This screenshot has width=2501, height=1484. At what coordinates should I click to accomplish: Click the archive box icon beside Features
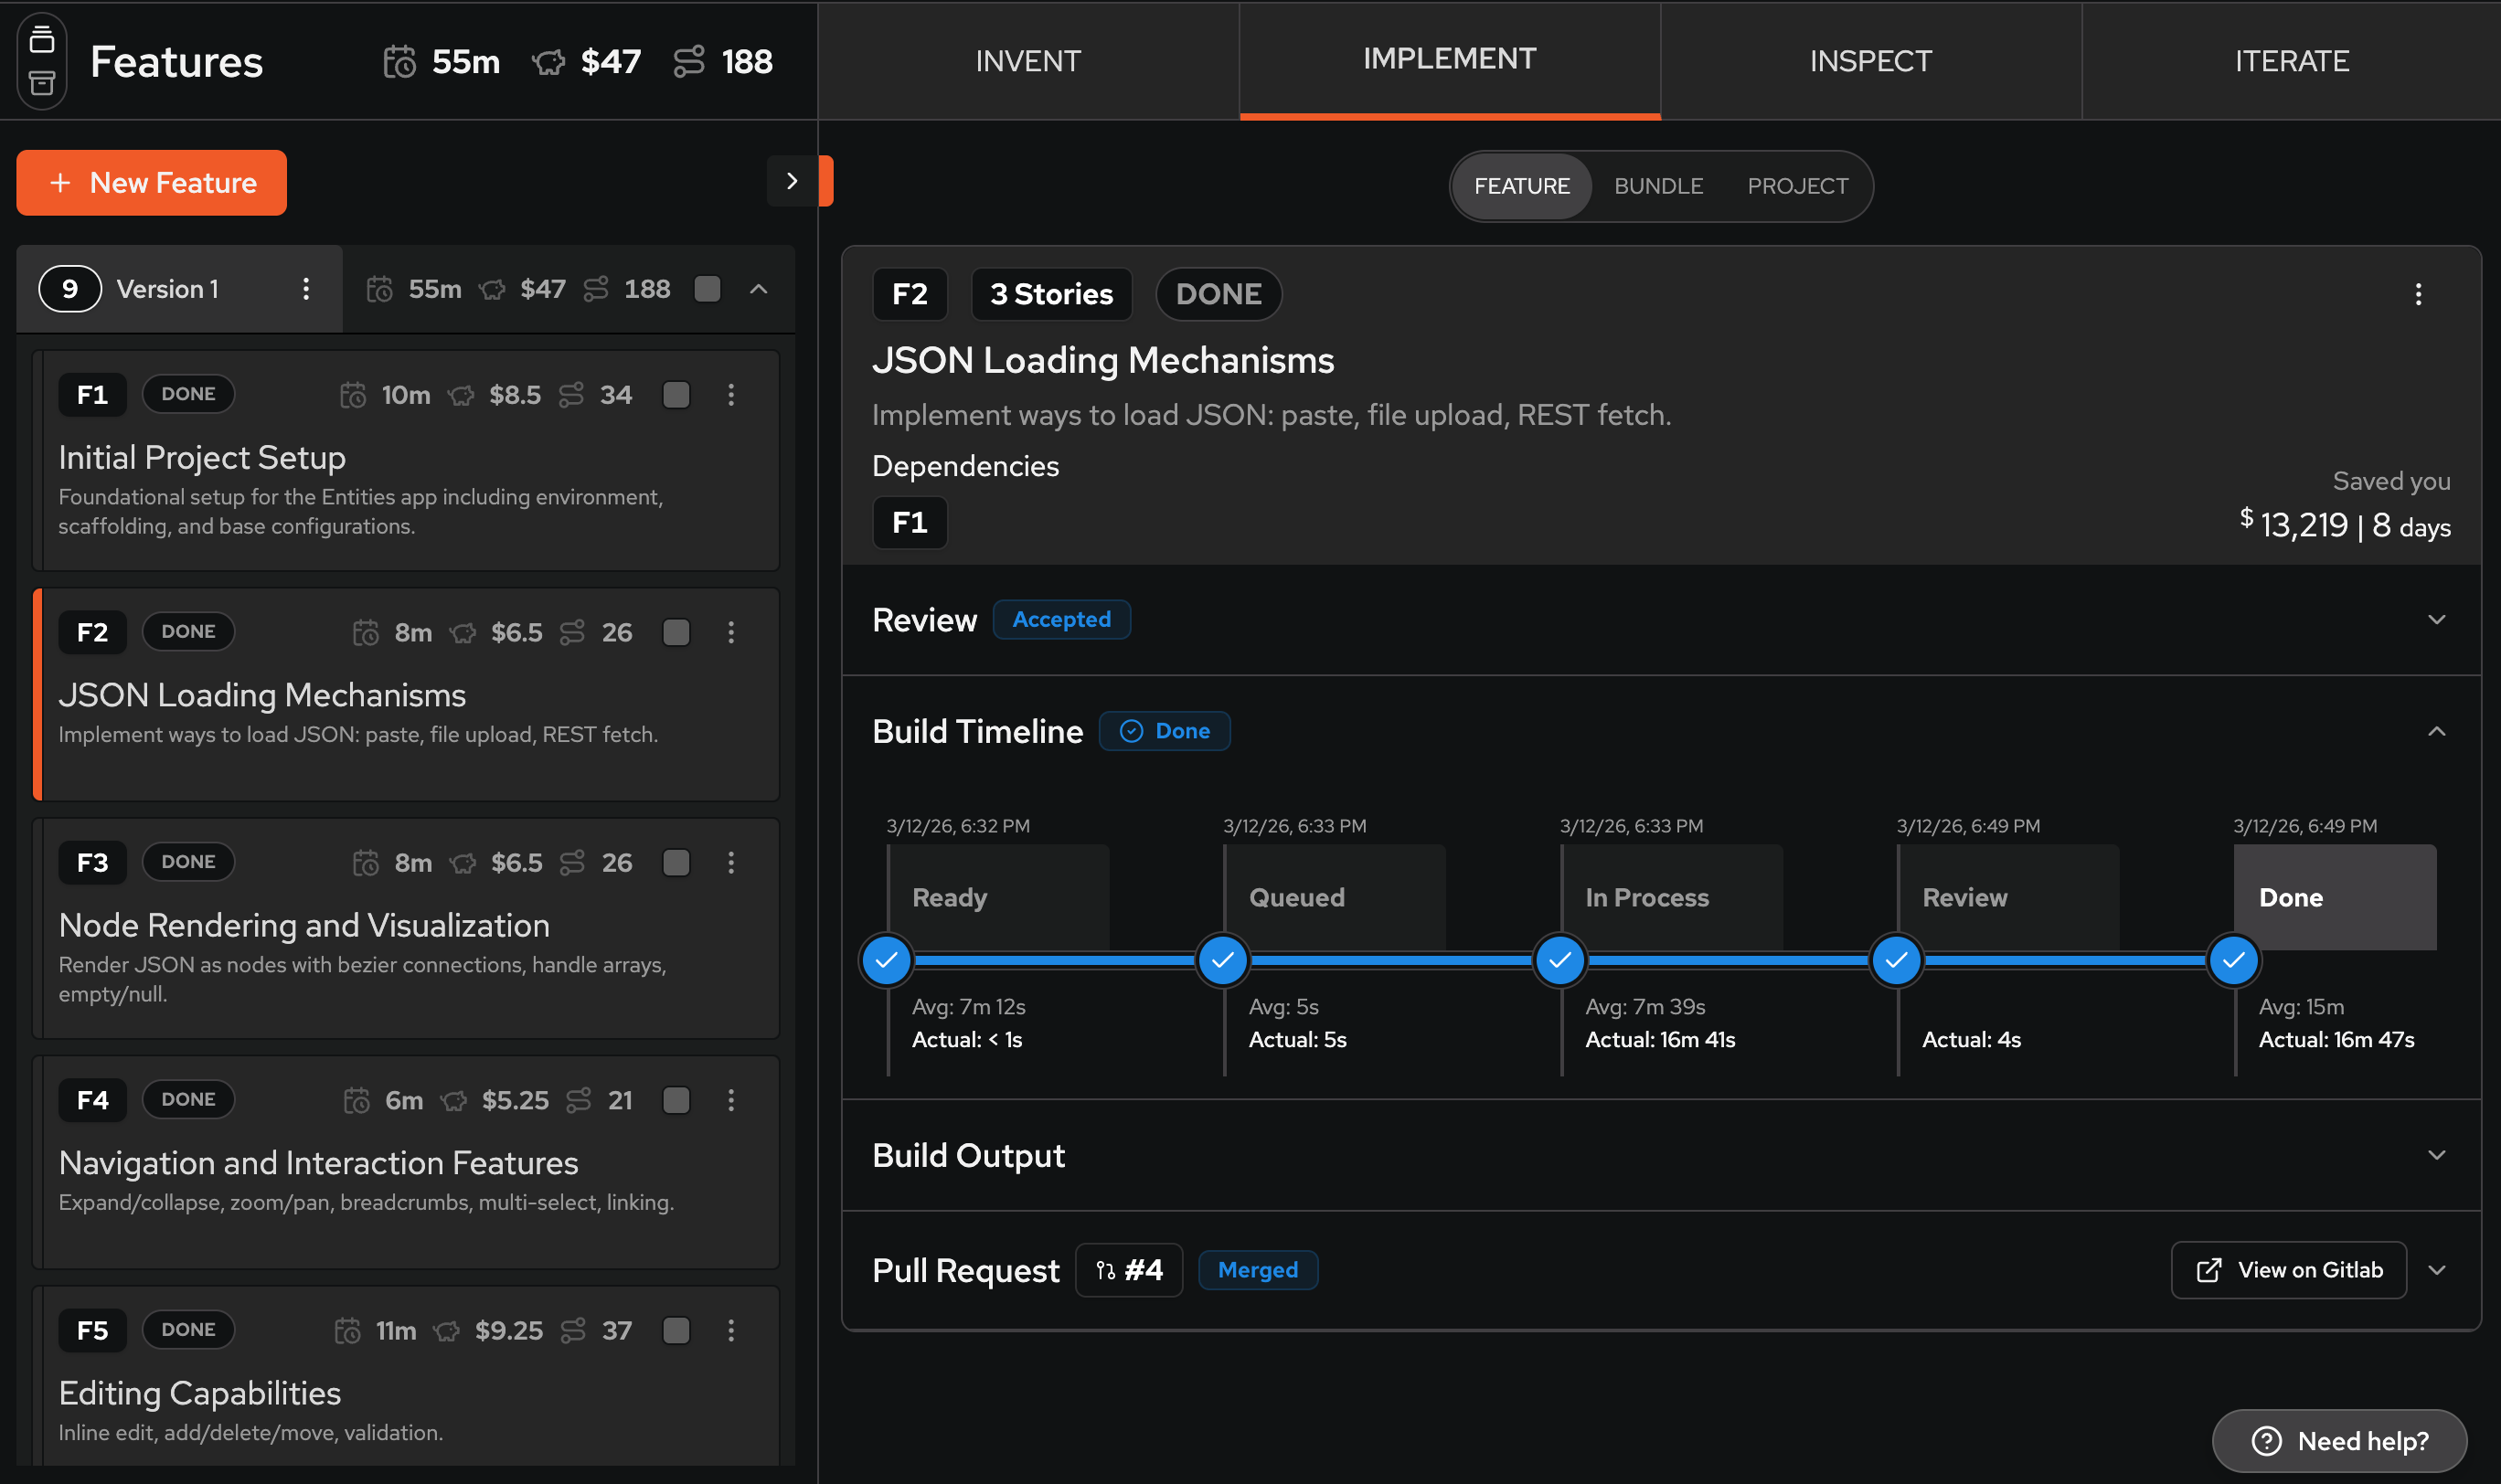(41, 83)
